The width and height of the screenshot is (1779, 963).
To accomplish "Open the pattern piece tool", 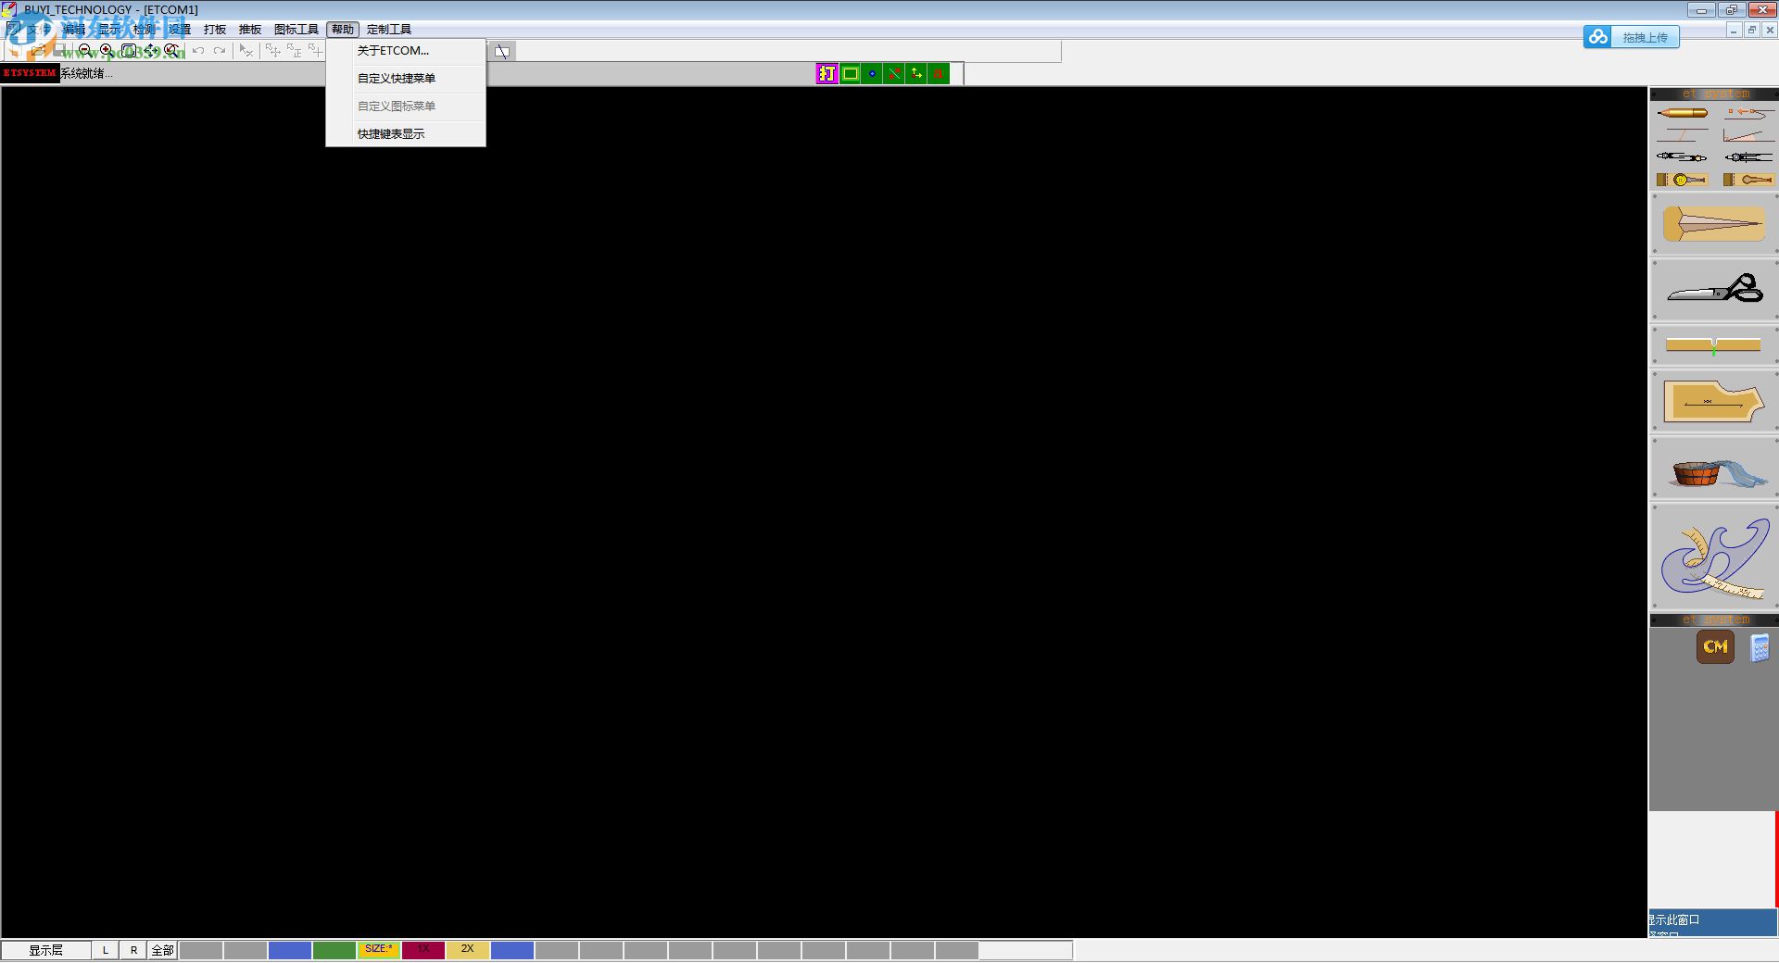I will [x=1714, y=402].
